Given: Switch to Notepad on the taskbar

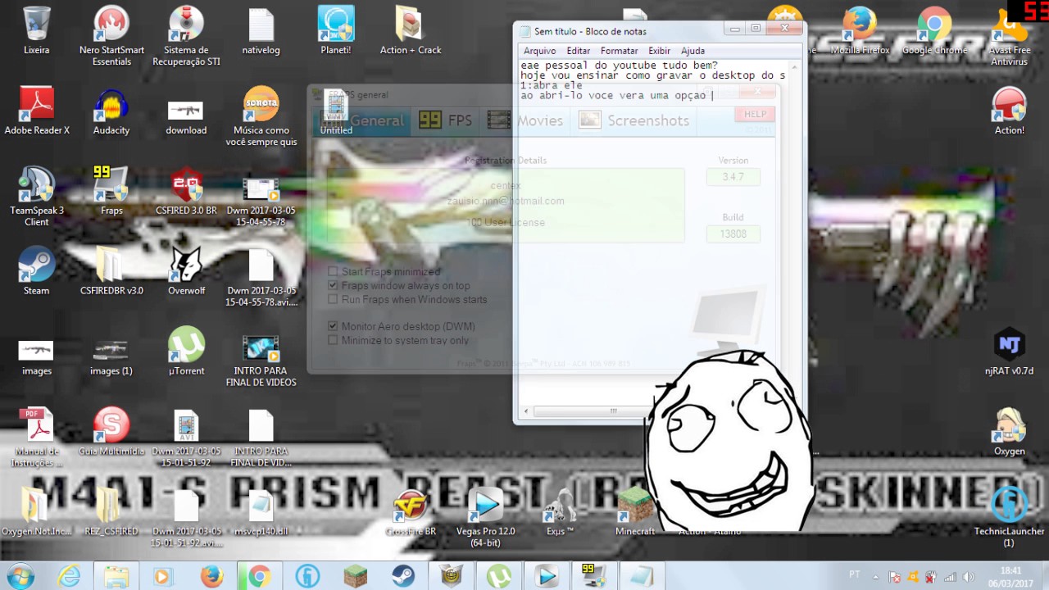Looking at the screenshot, I should coord(643,576).
